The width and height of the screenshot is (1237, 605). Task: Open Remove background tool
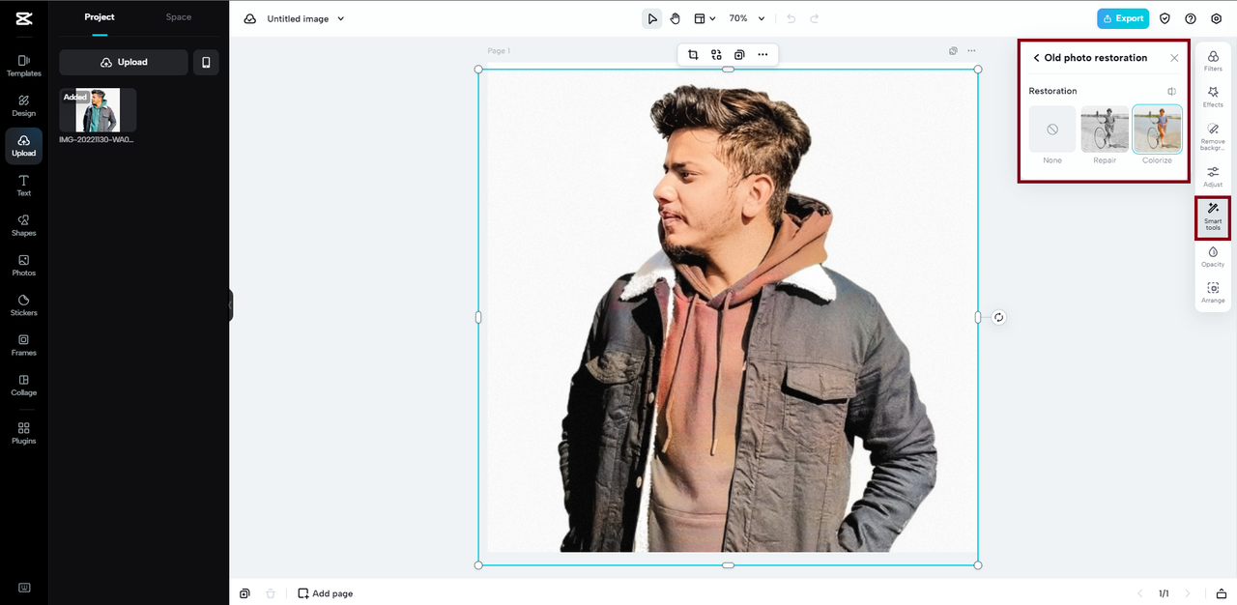tap(1213, 135)
